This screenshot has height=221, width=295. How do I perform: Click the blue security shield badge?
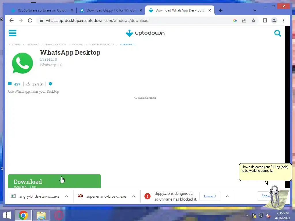50,84
